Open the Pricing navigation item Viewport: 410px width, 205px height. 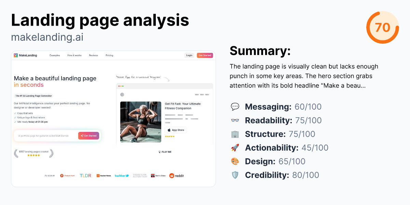click(109, 55)
